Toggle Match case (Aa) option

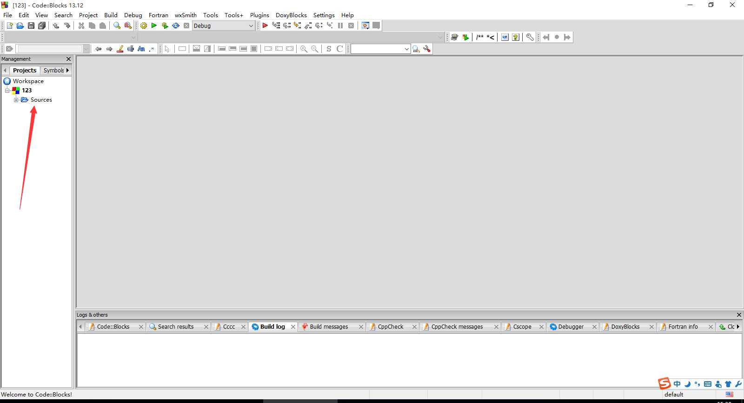[x=141, y=49]
